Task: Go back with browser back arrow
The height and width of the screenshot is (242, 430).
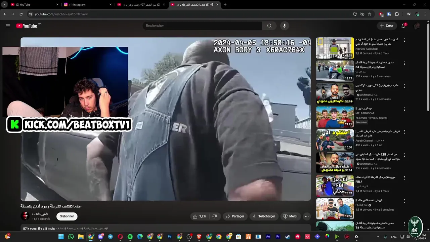Action: tap(5, 14)
